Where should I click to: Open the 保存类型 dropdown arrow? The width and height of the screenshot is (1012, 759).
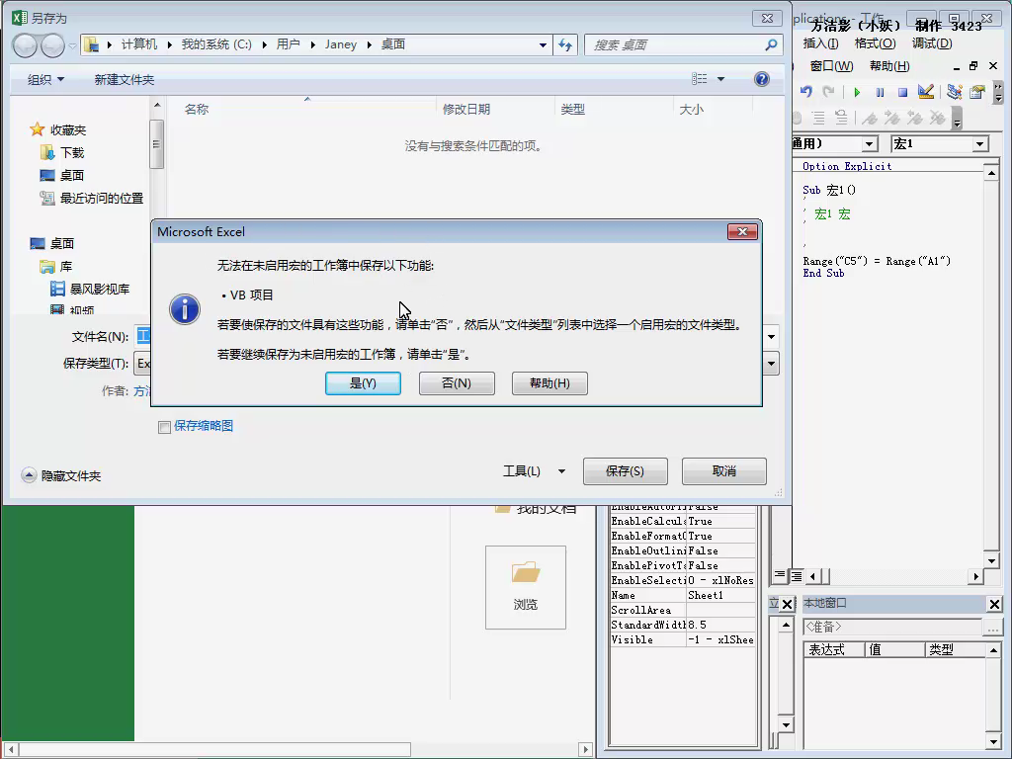(771, 364)
